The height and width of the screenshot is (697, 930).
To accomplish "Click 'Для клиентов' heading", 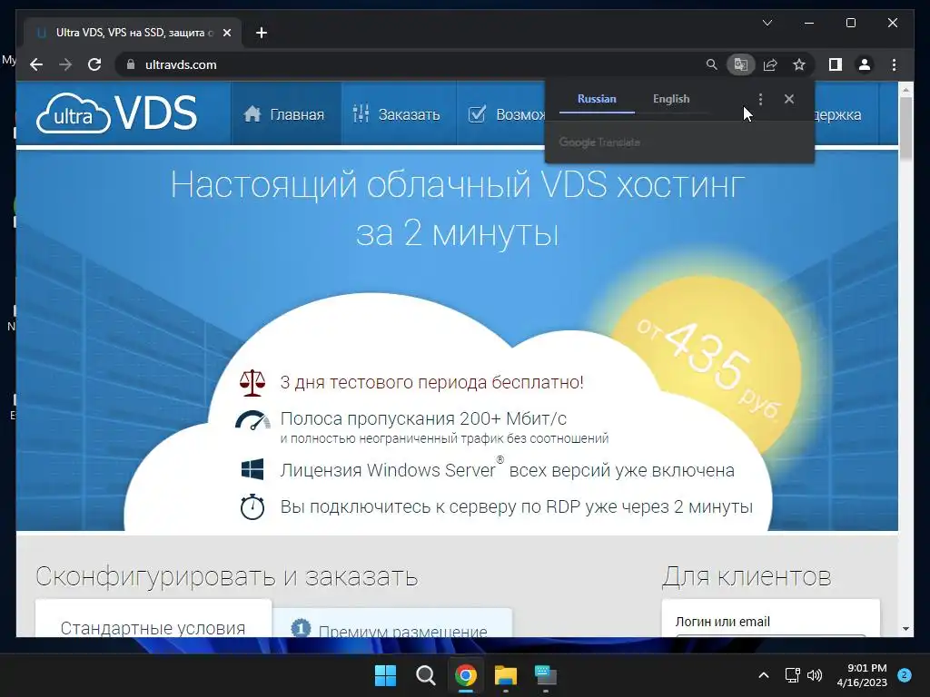I will 747,576.
